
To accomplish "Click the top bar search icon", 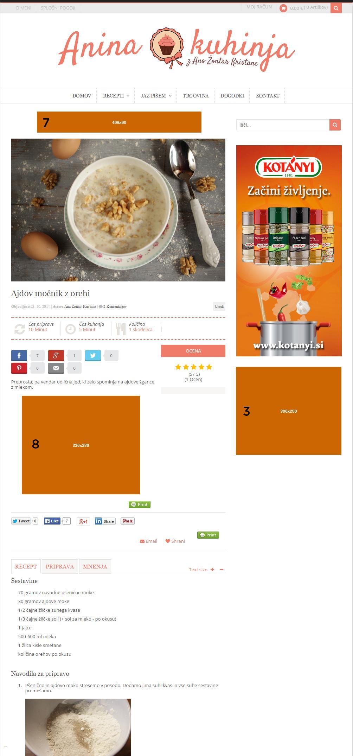I will pyautogui.click(x=336, y=8).
